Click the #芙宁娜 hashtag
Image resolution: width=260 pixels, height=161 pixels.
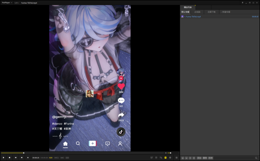tap(57, 129)
